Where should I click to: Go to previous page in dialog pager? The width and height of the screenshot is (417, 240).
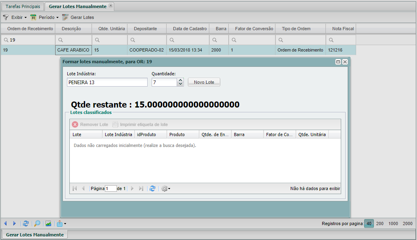pyautogui.click(x=83, y=188)
